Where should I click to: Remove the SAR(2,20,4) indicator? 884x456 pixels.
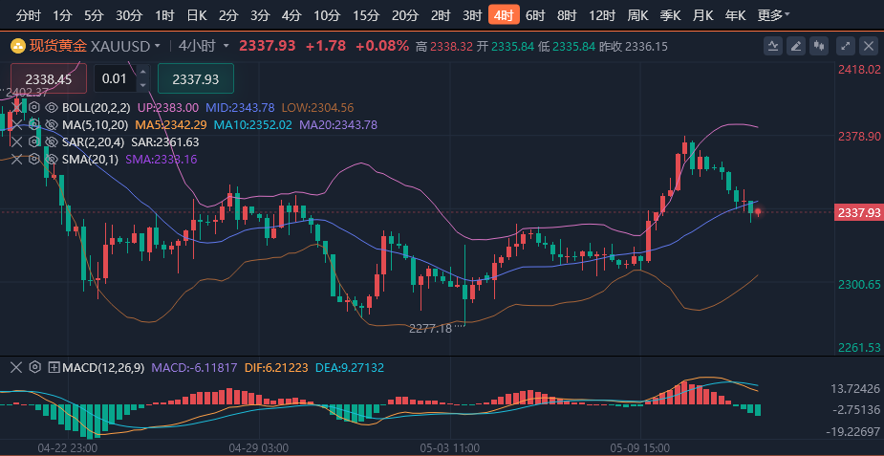(15, 141)
